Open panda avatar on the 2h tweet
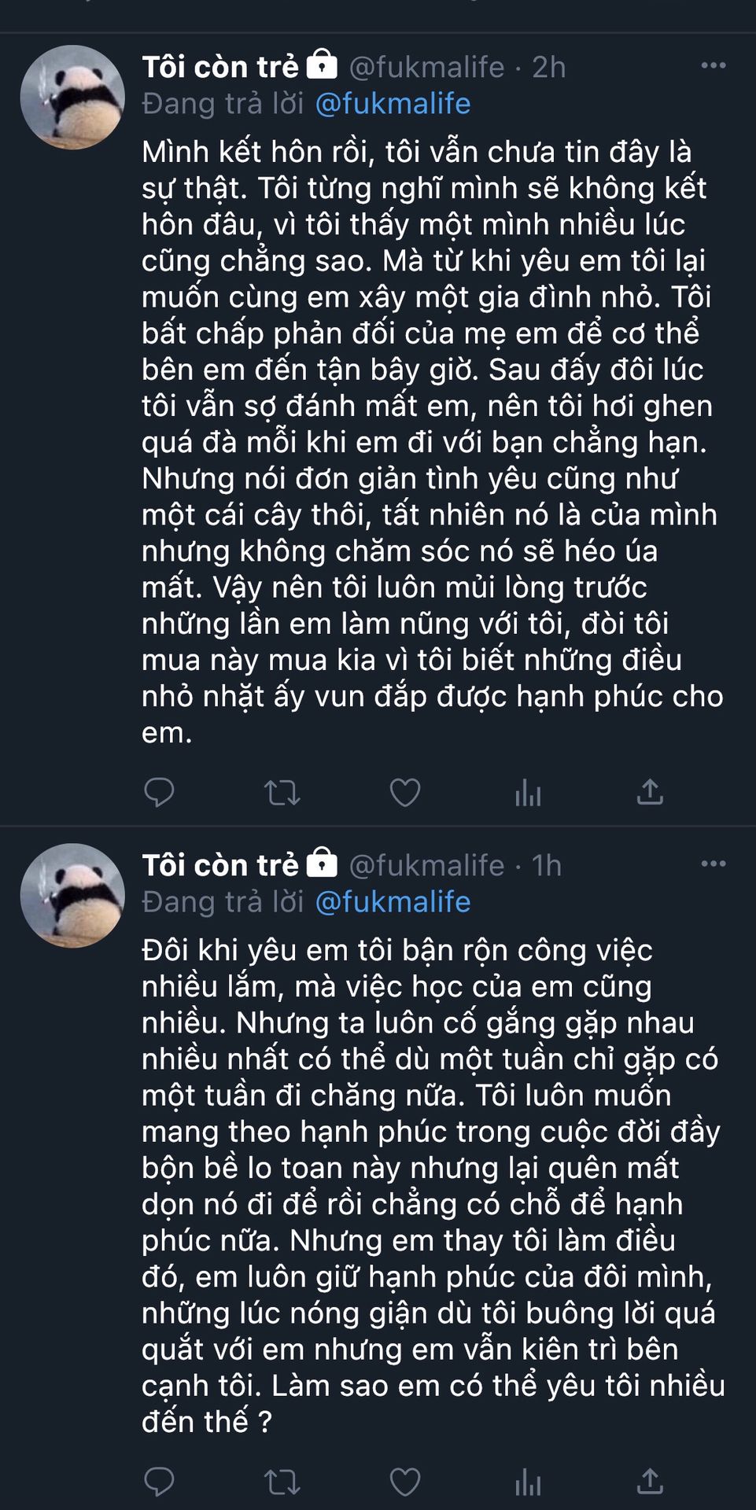Viewport: 756px width, 1510px height. [72, 98]
